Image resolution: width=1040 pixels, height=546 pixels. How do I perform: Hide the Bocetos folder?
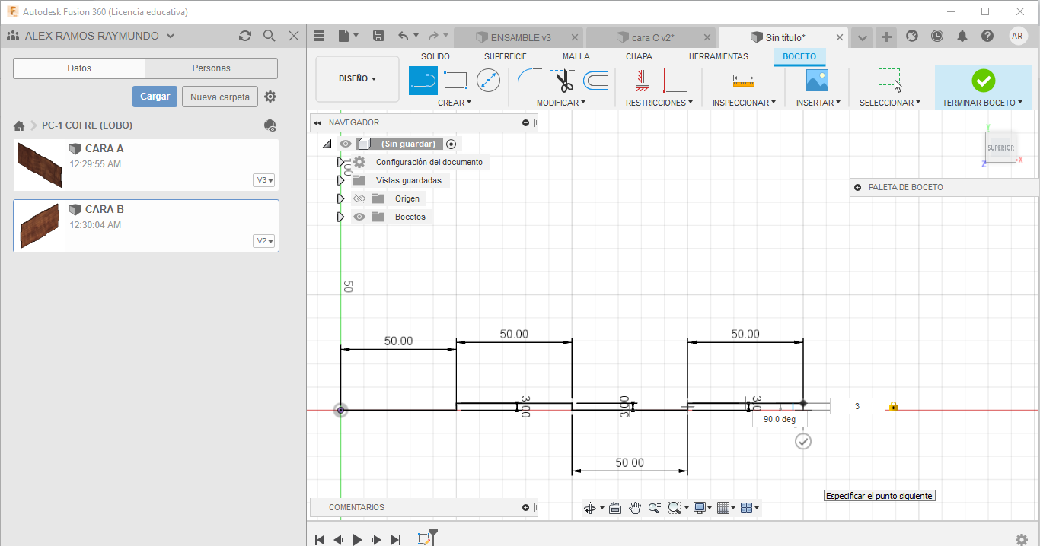click(x=359, y=217)
